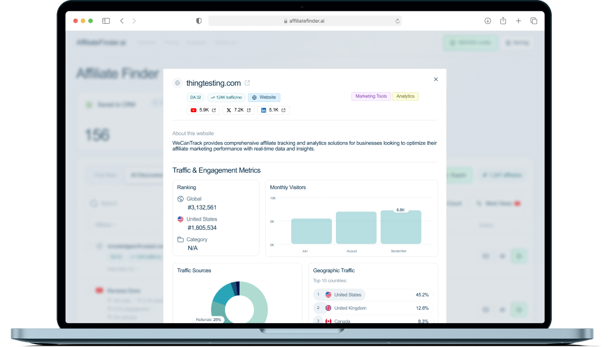Go forward with the browser forward arrow
The image size is (610, 347).
tap(134, 20)
